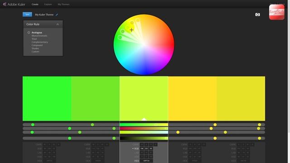
Task: Switch to the Explore tab
Action: 48,4
